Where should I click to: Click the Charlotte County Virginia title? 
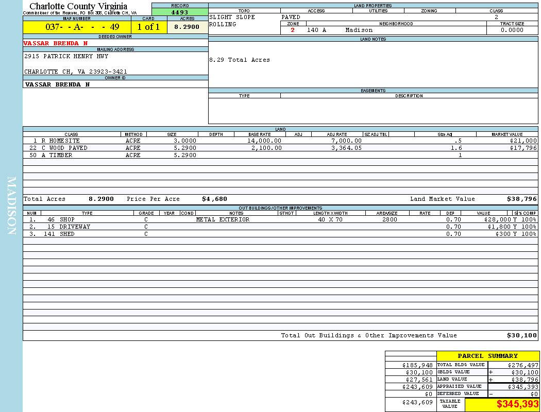click(78, 6)
